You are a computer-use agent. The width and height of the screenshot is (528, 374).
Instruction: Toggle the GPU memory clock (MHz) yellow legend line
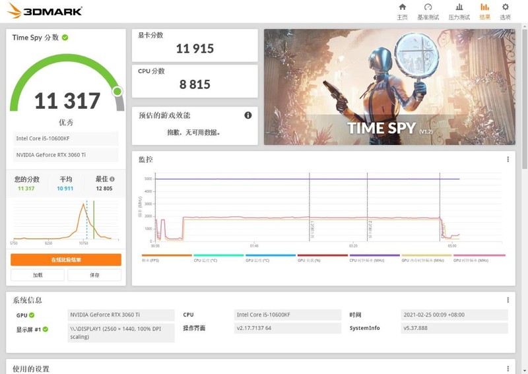[426, 255]
